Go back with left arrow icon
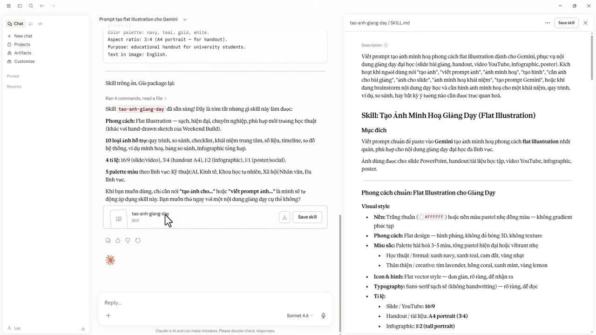The width and height of the screenshot is (596, 335). (42, 6)
